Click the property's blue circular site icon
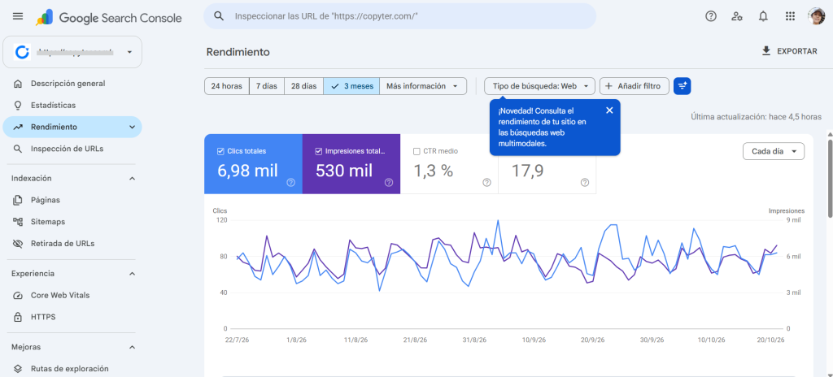833x377 pixels. click(x=22, y=52)
